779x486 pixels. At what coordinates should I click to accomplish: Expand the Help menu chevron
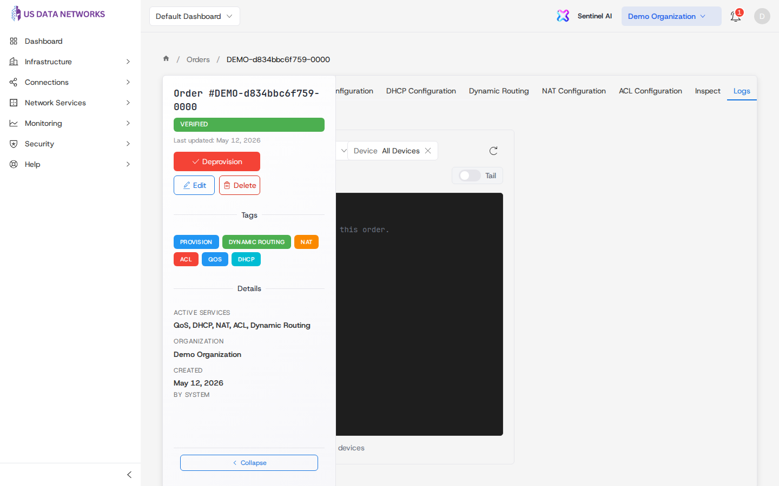tap(128, 164)
